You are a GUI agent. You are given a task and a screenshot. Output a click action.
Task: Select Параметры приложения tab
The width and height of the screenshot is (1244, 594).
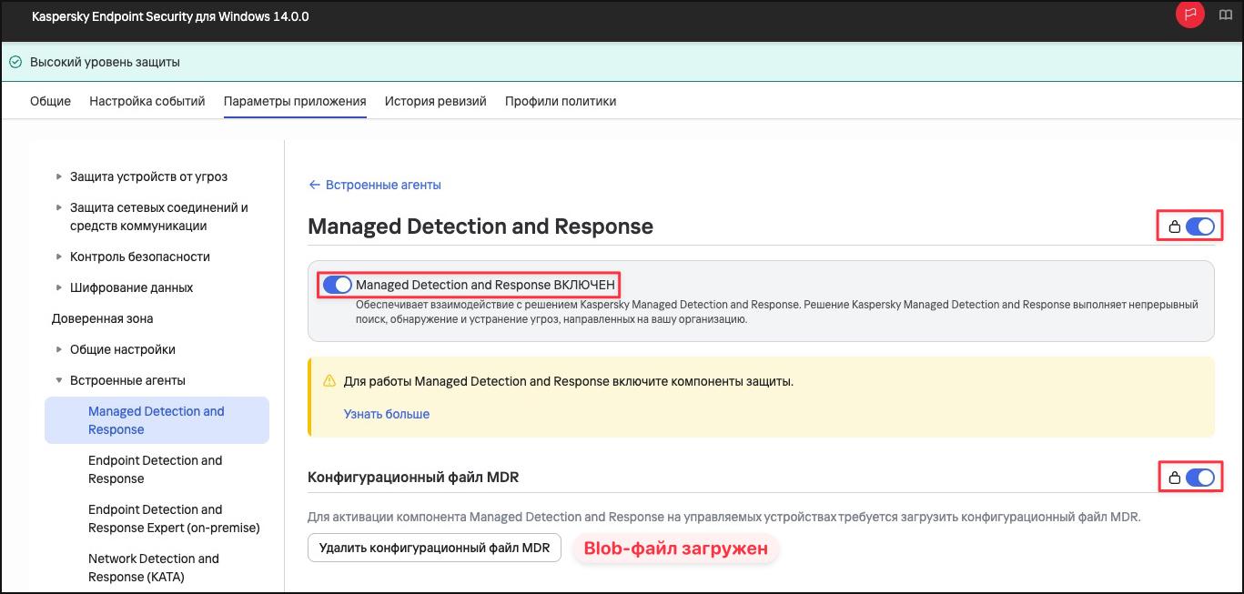(295, 101)
